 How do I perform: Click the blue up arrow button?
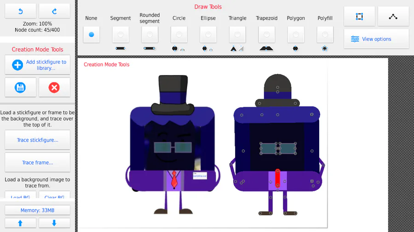(x=20, y=223)
